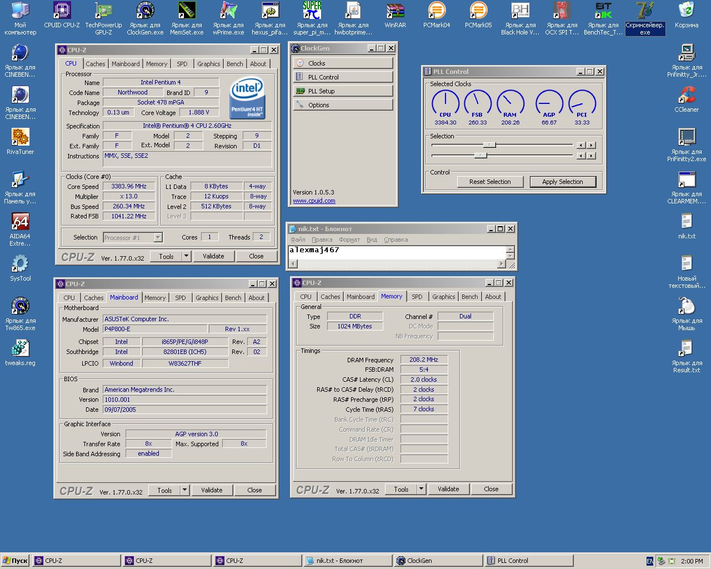Switch to the Caches tab in the top CPU-Z window
Screen dimensions: 711x569
tap(96, 64)
